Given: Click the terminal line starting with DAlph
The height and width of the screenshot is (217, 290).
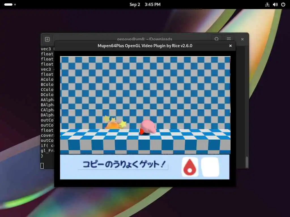Looking at the screenshot, I should click(47, 115).
